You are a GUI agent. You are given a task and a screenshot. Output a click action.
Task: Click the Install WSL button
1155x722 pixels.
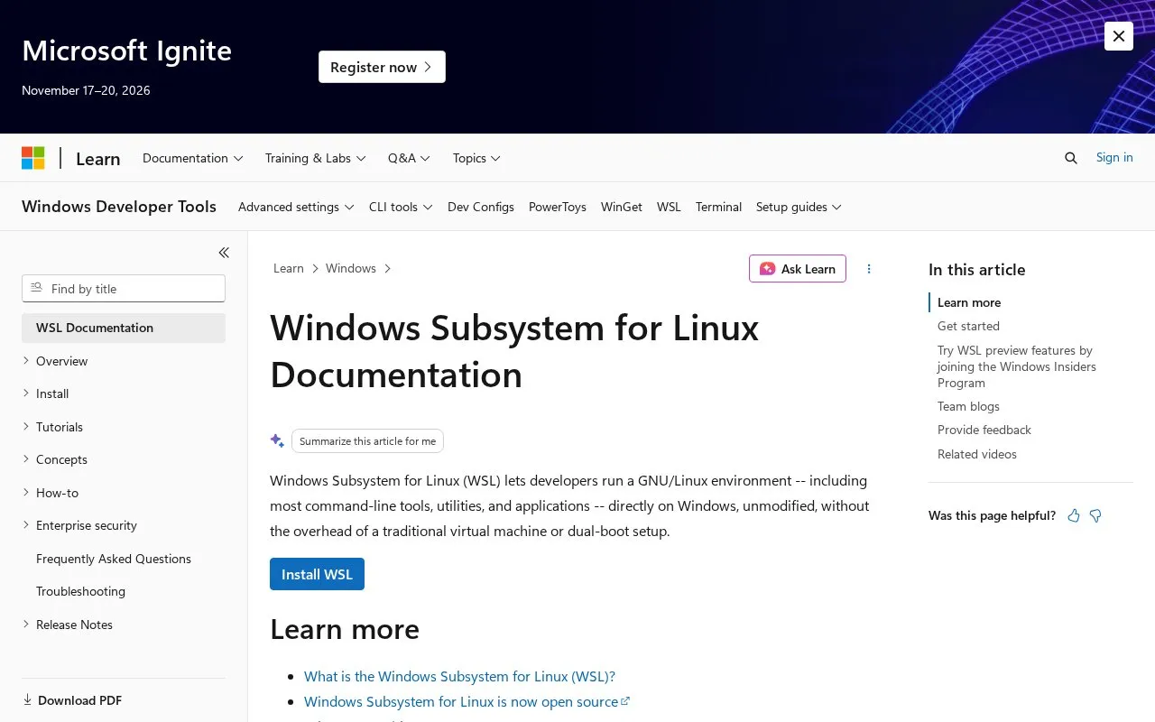tap(317, 574)
